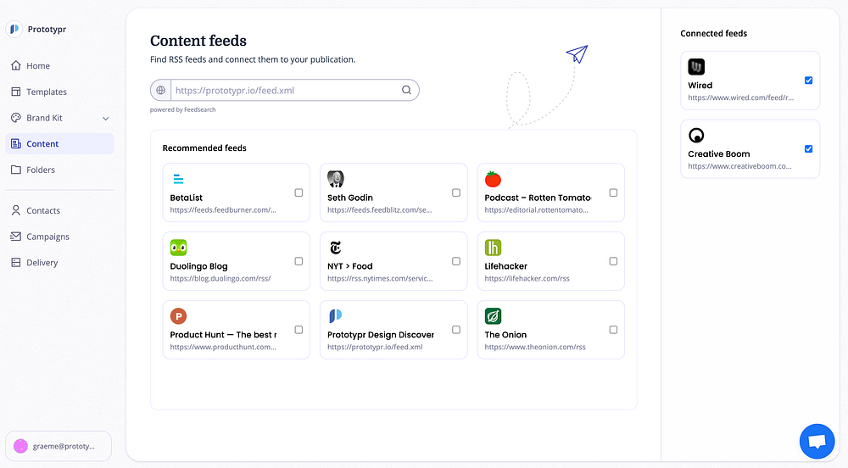Tick the Seth Godin feed checkbox
This screenshot has height=468, width=848.
pos(456,192)
